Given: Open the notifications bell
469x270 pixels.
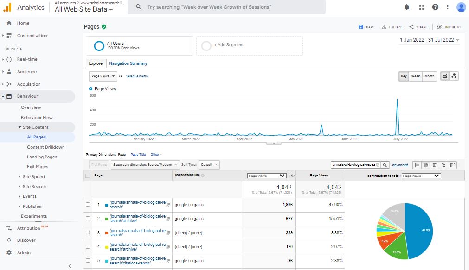Looking at the screenshot, I should click(x=407, y=7).
